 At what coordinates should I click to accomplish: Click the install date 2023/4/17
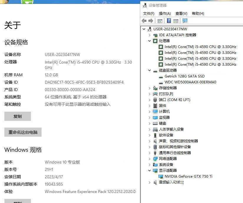pyautogui.click(x=54, y=177)
